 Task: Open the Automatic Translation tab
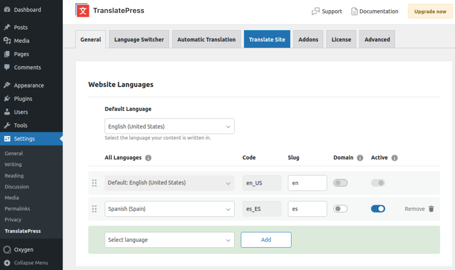click(206, 40)
